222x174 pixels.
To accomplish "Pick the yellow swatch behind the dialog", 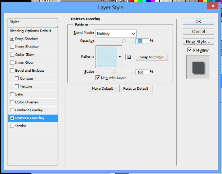I will [x=136, y=1].
